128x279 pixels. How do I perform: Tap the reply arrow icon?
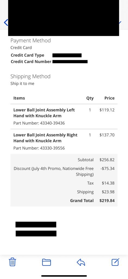click(81, 262)
